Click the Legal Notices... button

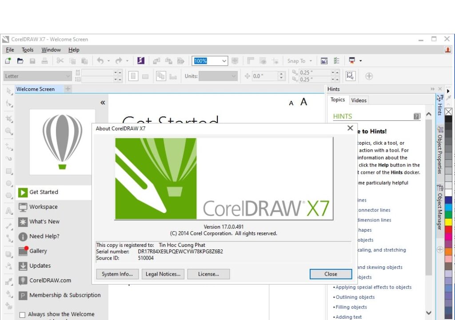point(163,274)
